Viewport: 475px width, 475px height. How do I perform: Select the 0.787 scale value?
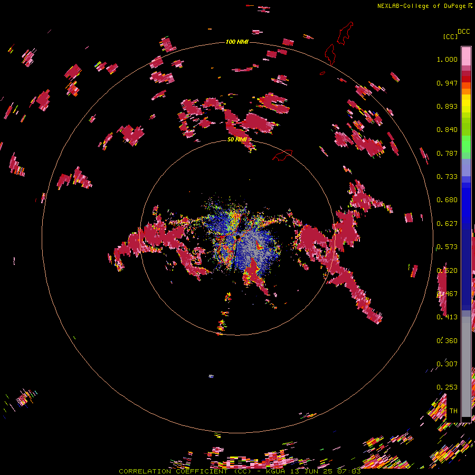(x=447, y=153)
